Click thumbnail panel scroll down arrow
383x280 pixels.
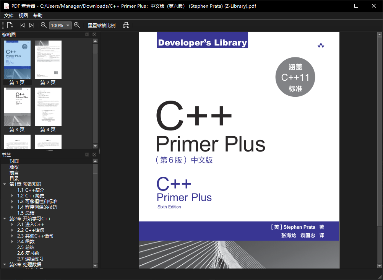(95, 146)
